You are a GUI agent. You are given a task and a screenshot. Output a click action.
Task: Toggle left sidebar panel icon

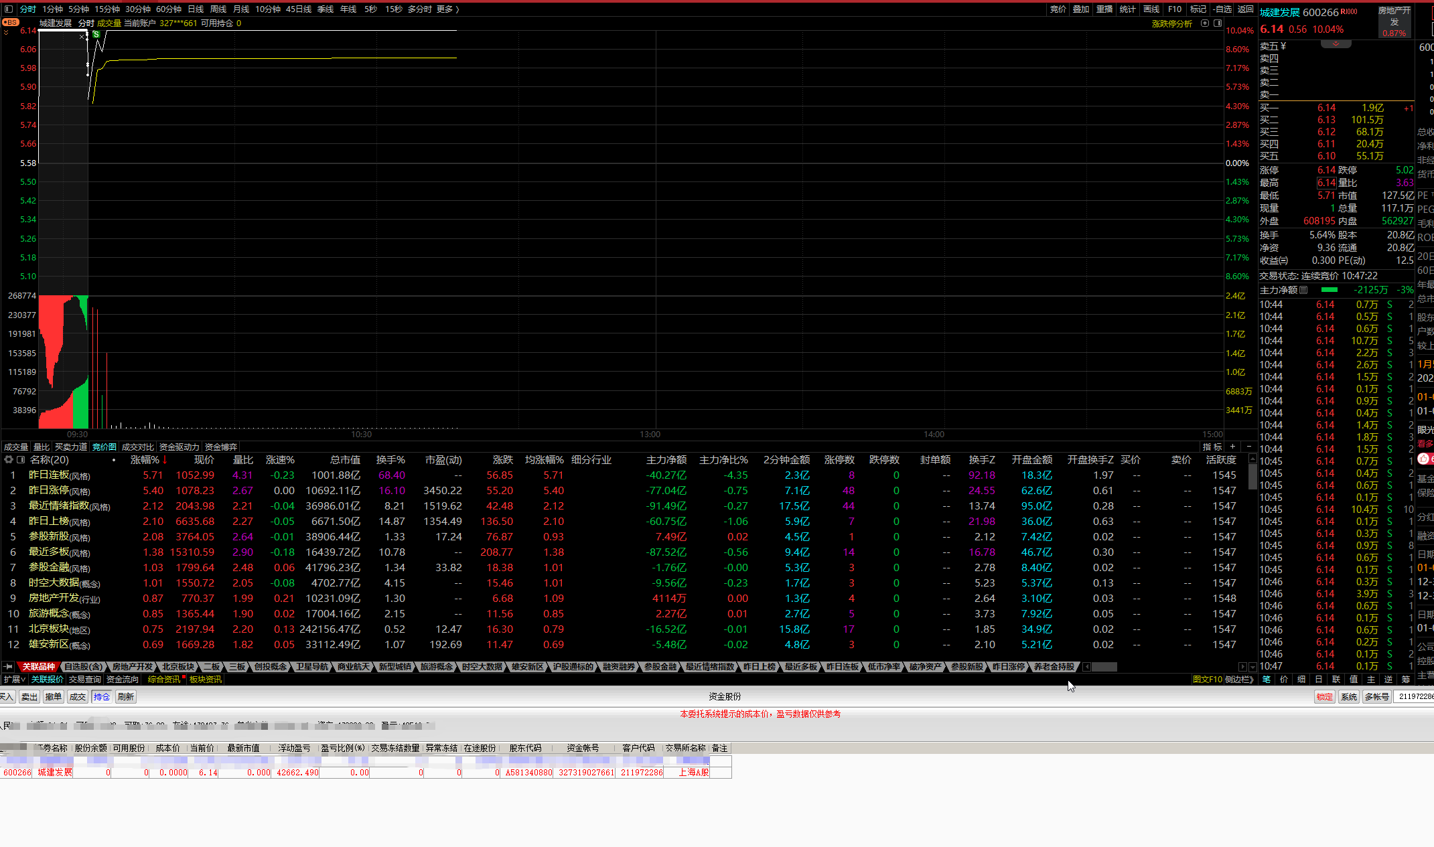click(9, 9)
